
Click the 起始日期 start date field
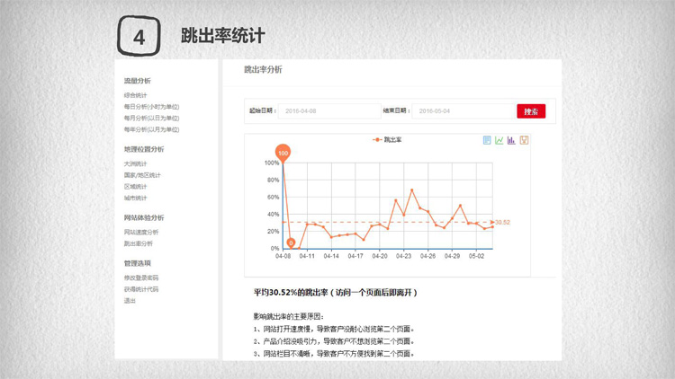click(x=329, y=111)
